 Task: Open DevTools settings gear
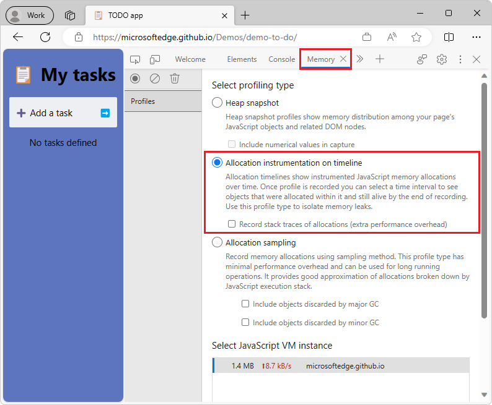pos(442,59)
